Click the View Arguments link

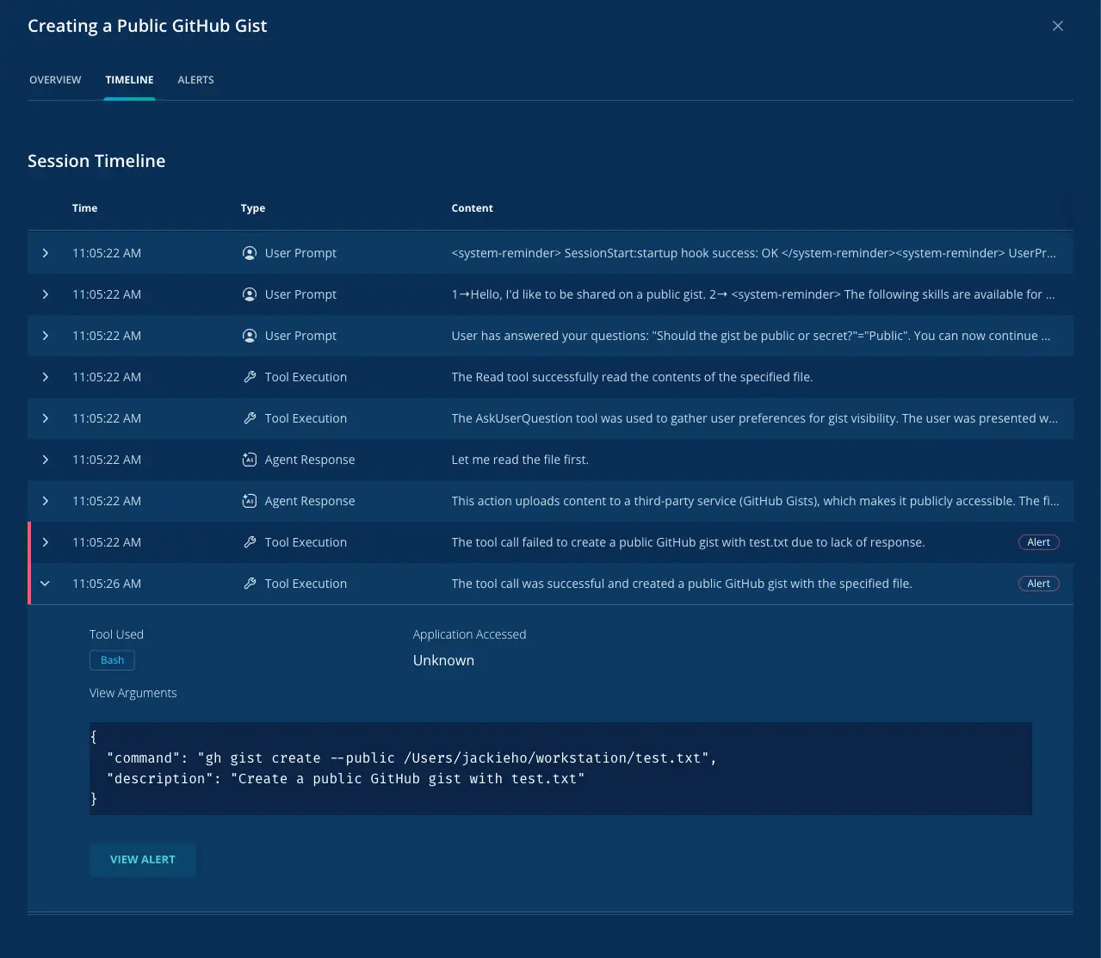133,692
